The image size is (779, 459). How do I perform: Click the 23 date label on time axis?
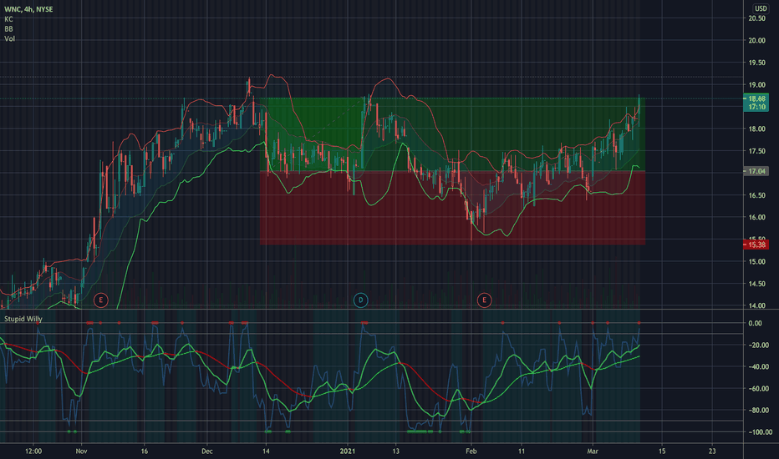tap(712, 451)
